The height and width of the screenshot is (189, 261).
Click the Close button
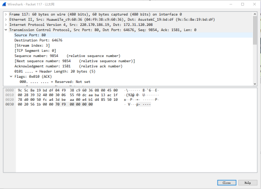click(x=227, y=183)
